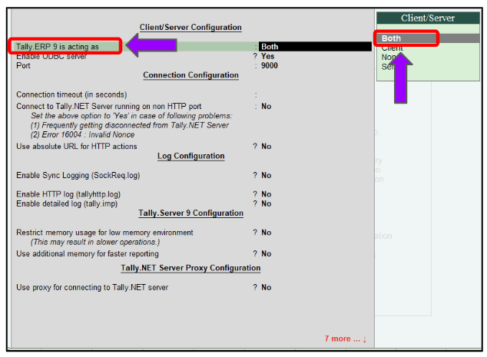This screenshot has width=487, height=357.
Task: Toggle 'Use absolute URL for HTTP actions' No value
Action: coord(267,146)
